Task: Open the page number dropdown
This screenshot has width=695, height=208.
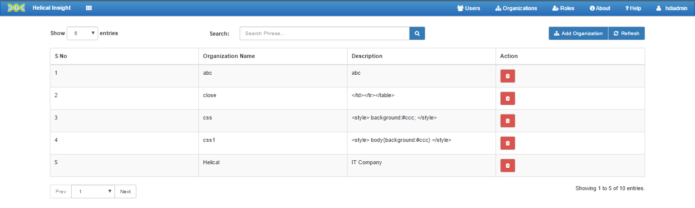Action: tap(93, 191)
